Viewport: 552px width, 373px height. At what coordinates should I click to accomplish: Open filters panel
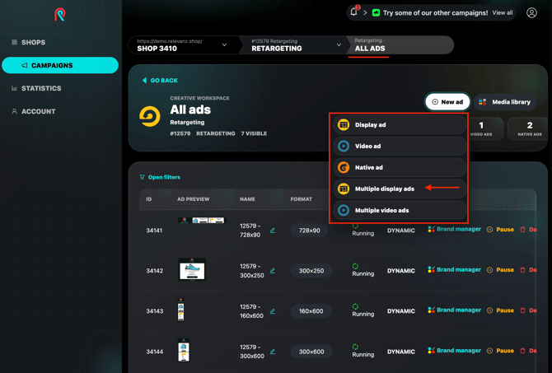click(x=160, y=177)
